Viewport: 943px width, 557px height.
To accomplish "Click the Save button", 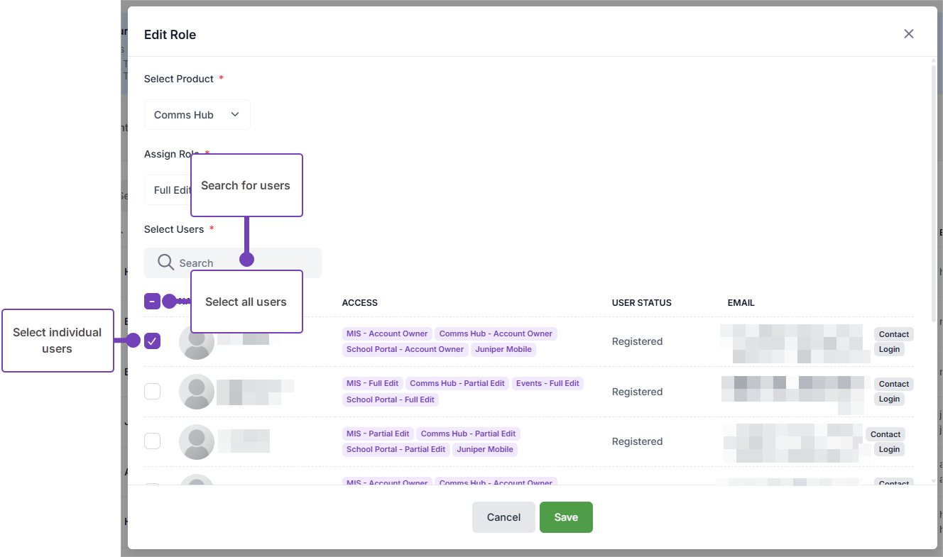I will point(566,517).
